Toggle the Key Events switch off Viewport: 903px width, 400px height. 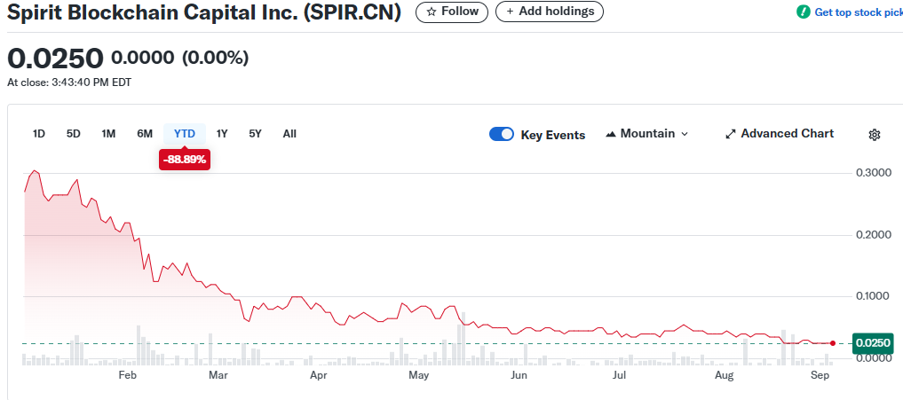point(501,134)
